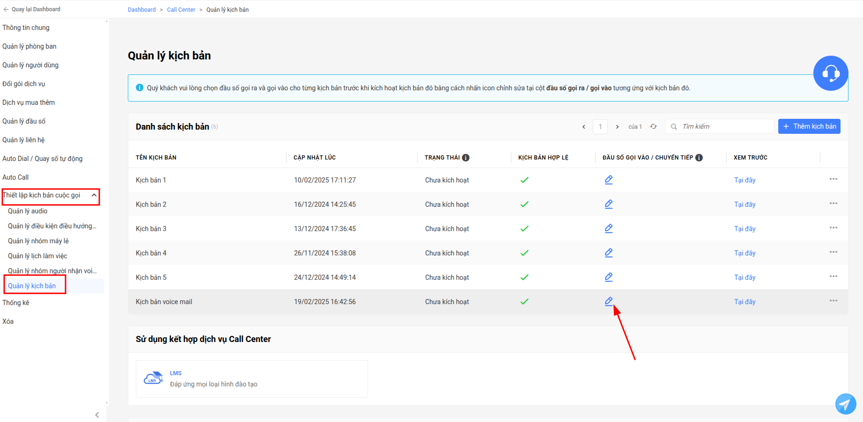Open Auto Call menu item

15,177
